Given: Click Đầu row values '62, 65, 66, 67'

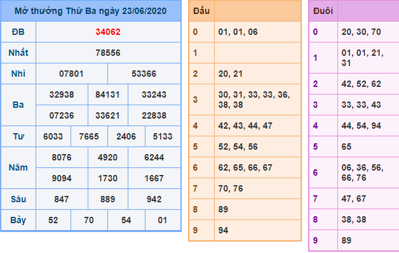Looking at the screenshot, I should (x=245, y=167).
